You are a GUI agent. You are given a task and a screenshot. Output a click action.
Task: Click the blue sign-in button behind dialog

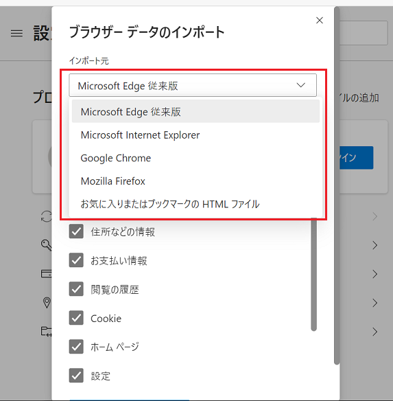[x=357, y=157]
